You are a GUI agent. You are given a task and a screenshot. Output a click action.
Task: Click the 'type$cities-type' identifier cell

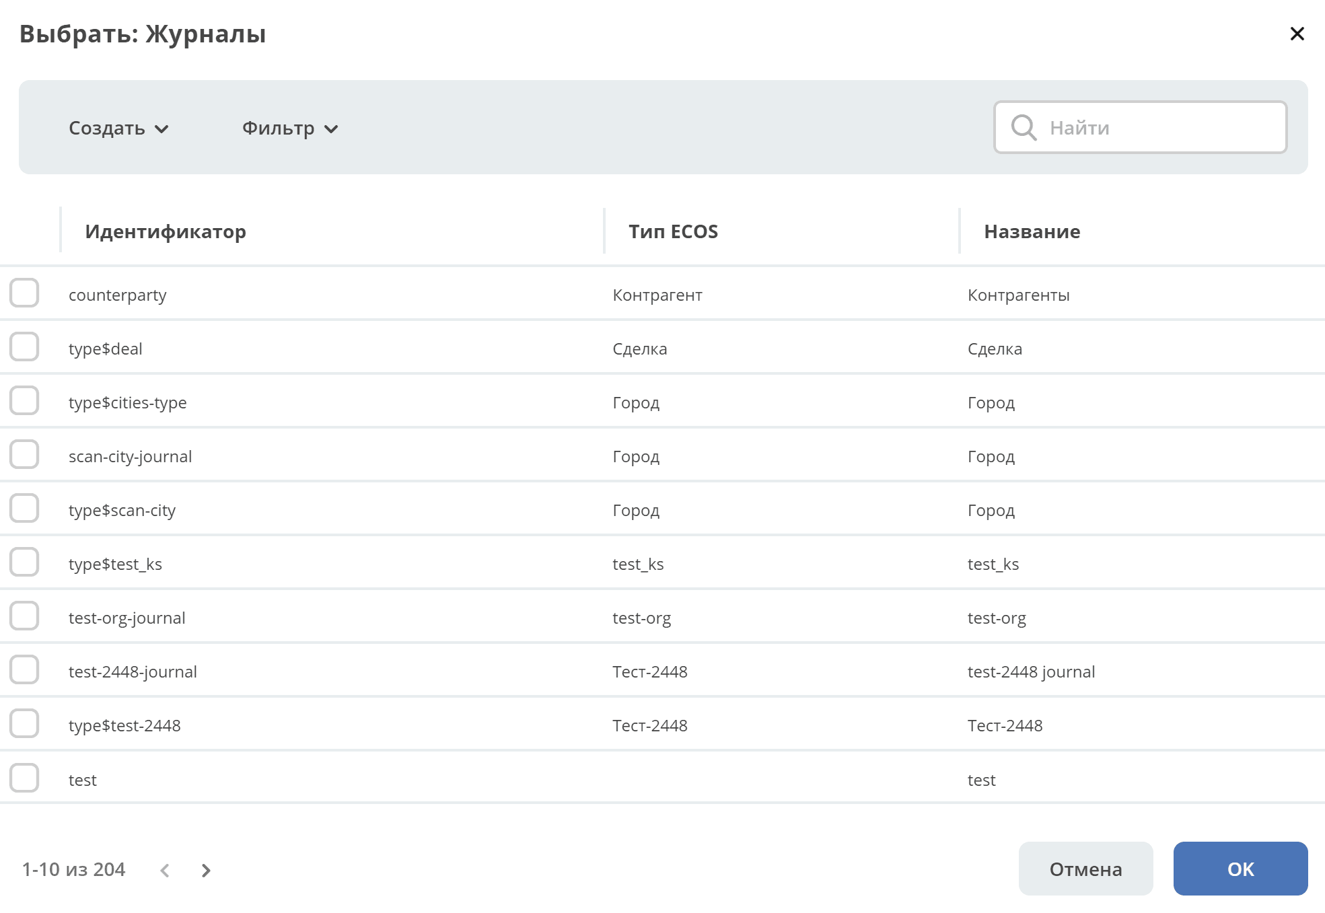click(x=128, y=403)
